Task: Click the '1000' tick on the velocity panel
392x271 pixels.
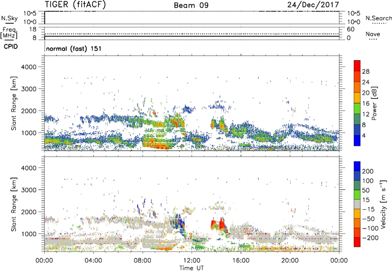Action: pos(29,234)
